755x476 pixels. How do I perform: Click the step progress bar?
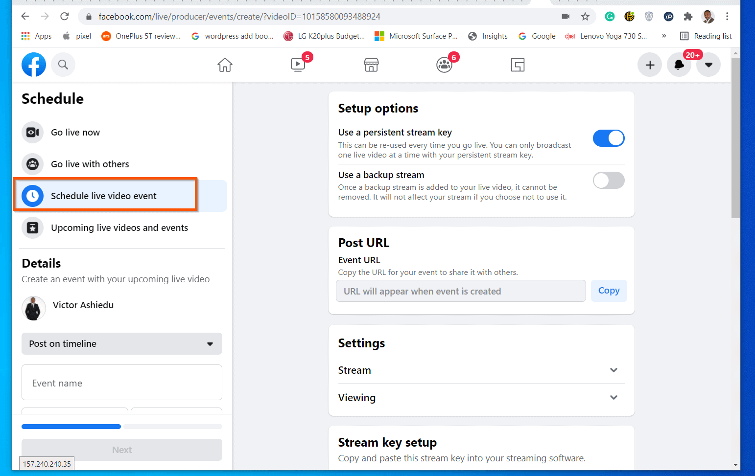point(122,427)
